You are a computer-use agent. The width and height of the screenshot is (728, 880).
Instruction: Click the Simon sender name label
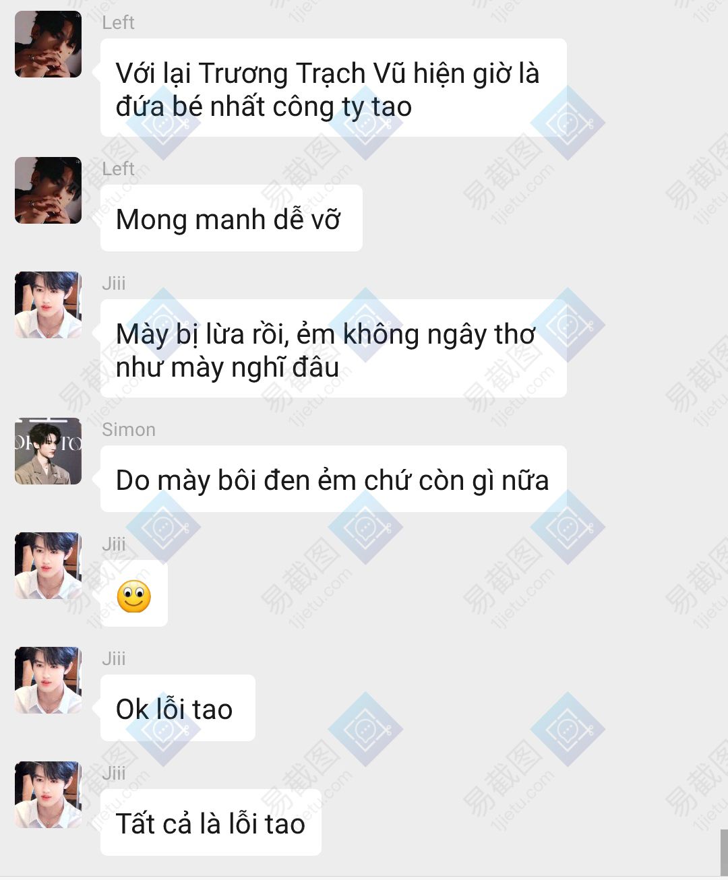(x=129, y=429)
